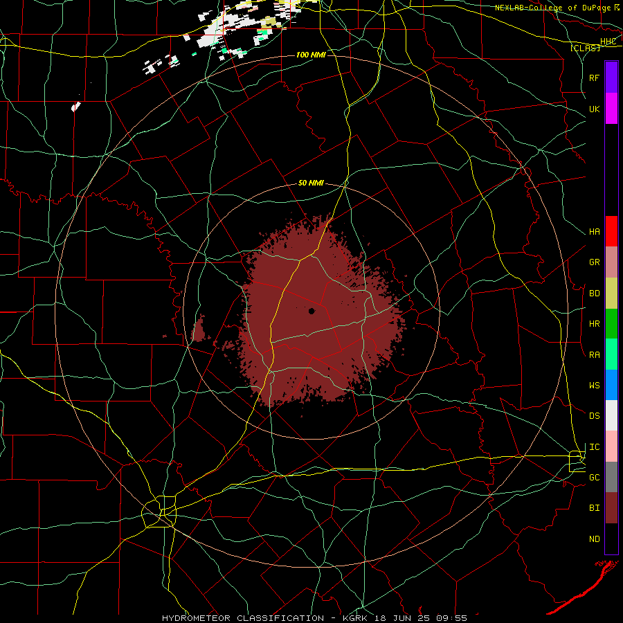
Task: Click the "HR" legend label
Action: [594, 324]
